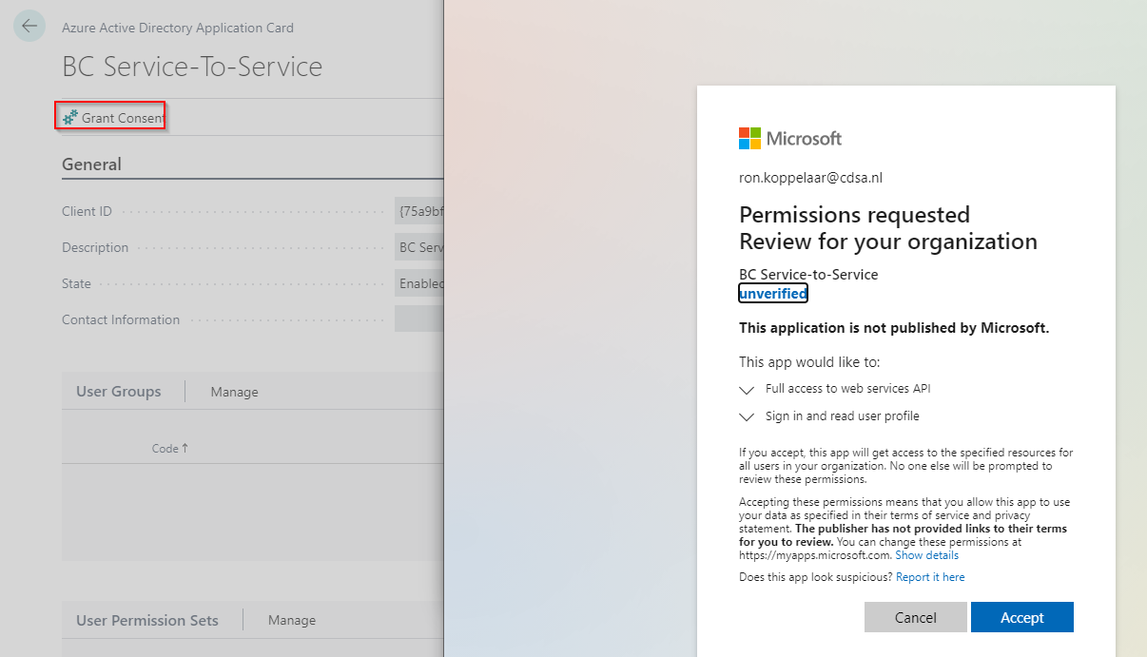This screenshot has height=657, width=1147.
Task: Click the Cancel button
Action: coord(916,617)
